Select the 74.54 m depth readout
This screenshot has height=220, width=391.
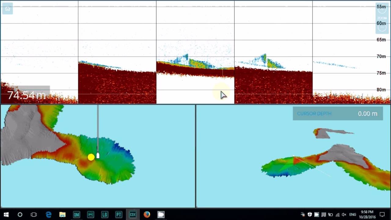click(x=27, y=95)
